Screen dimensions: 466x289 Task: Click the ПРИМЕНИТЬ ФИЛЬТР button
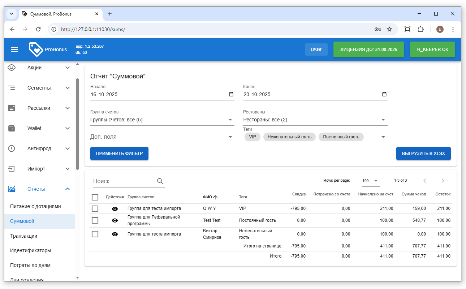coord(119,154)
